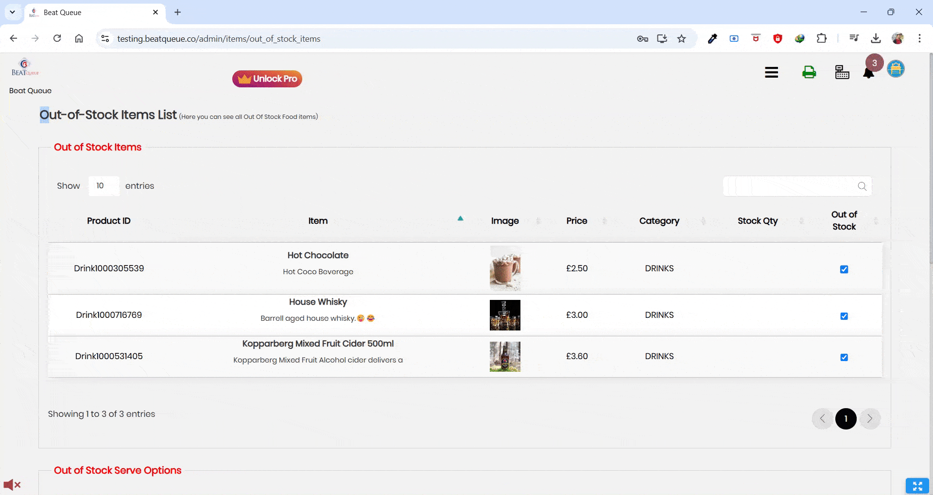Click the eyedropper color picker extension icon
This screenshot has width=933, height=495.
pos(712,38)
